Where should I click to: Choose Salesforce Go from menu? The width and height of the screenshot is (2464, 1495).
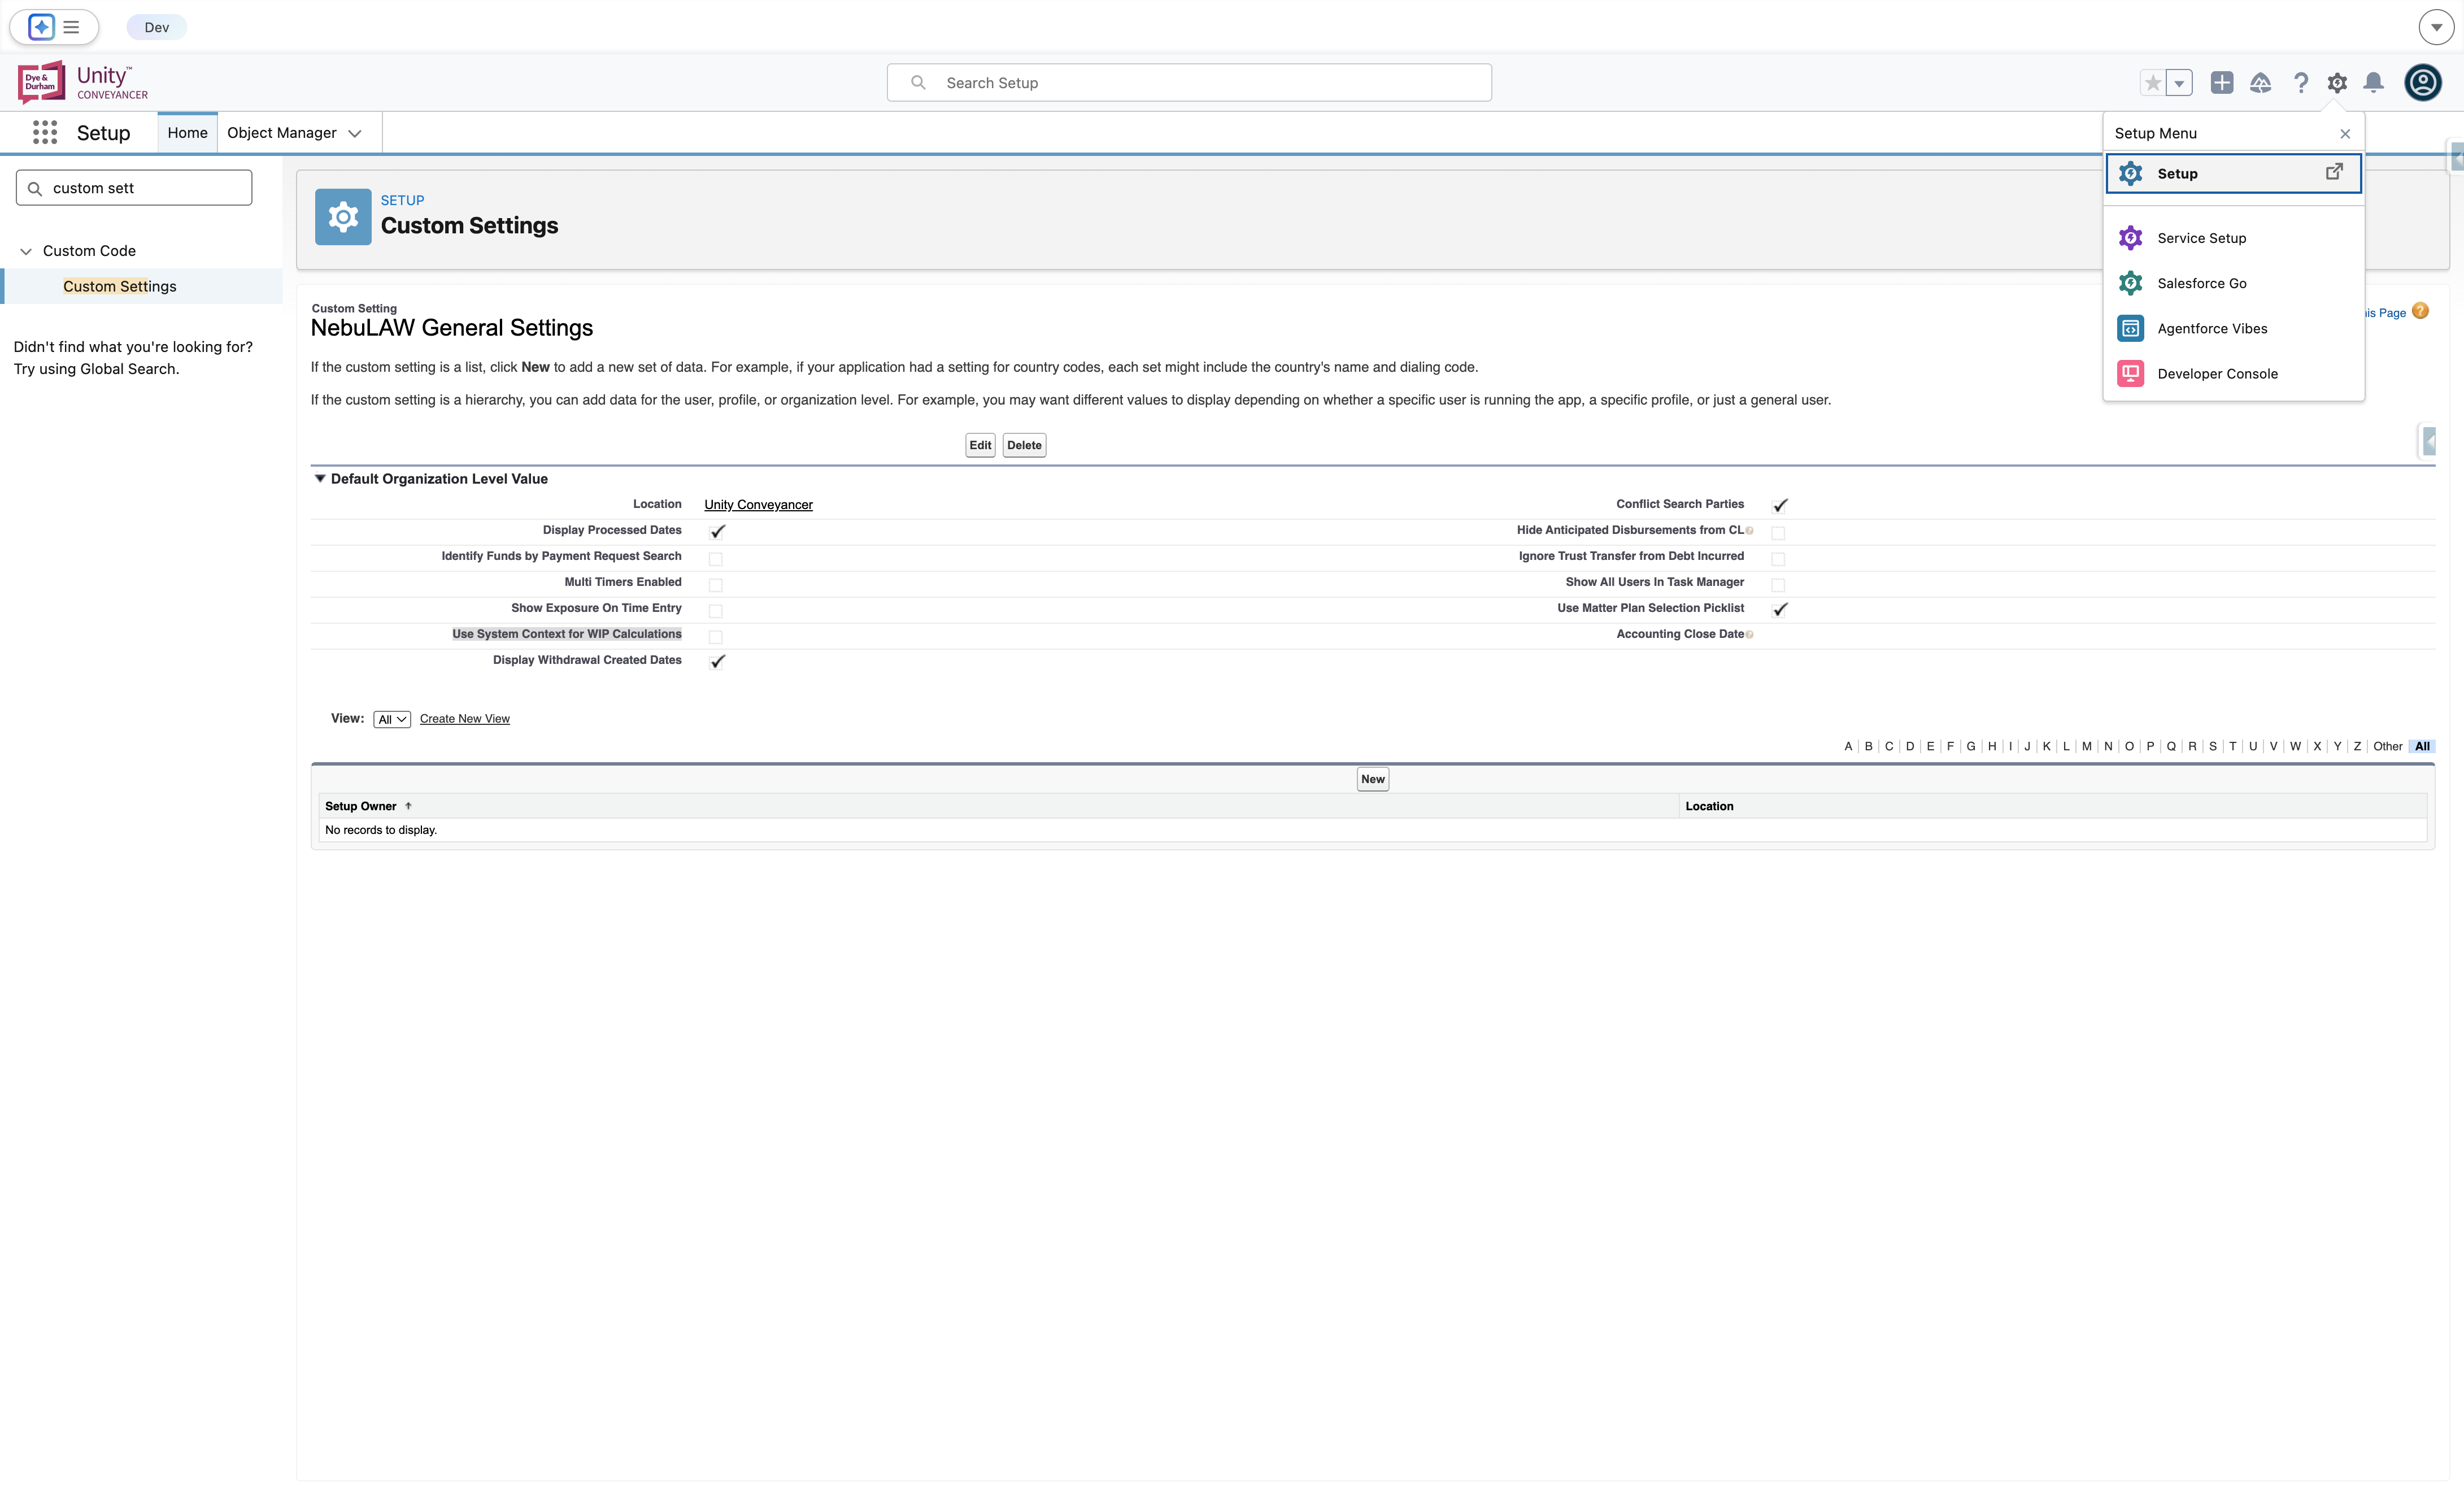[2233, 283]
